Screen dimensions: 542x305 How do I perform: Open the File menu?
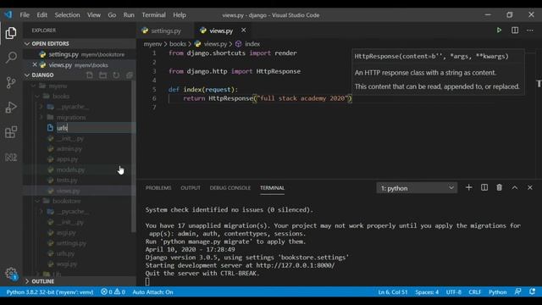coord(25,15)
